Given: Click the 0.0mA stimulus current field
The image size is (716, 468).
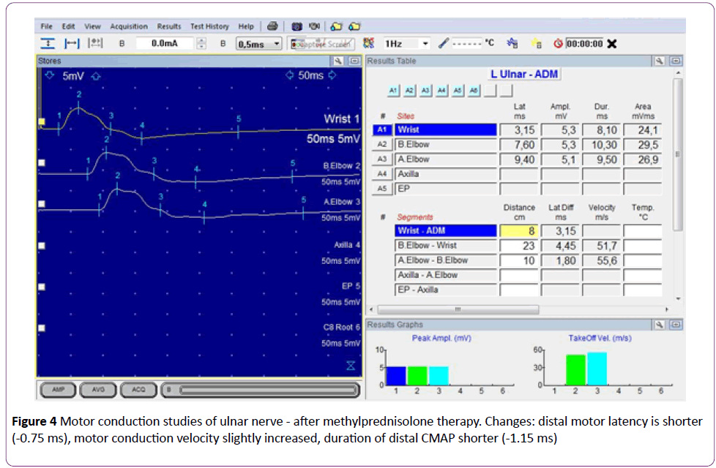Looking at the screenshot, I should pos(165,43).
